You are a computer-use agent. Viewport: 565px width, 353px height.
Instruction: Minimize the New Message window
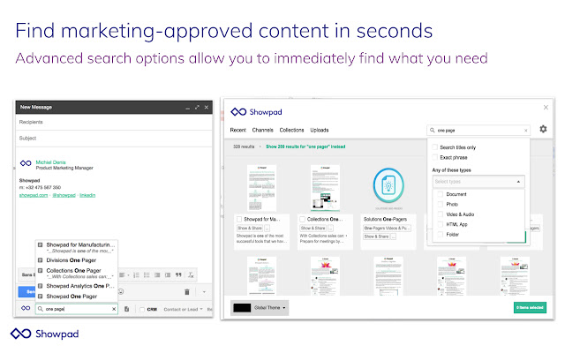[x=188, y=108]
